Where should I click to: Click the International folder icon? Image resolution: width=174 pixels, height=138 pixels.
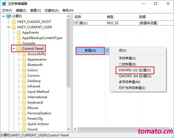tap(24, 97)
